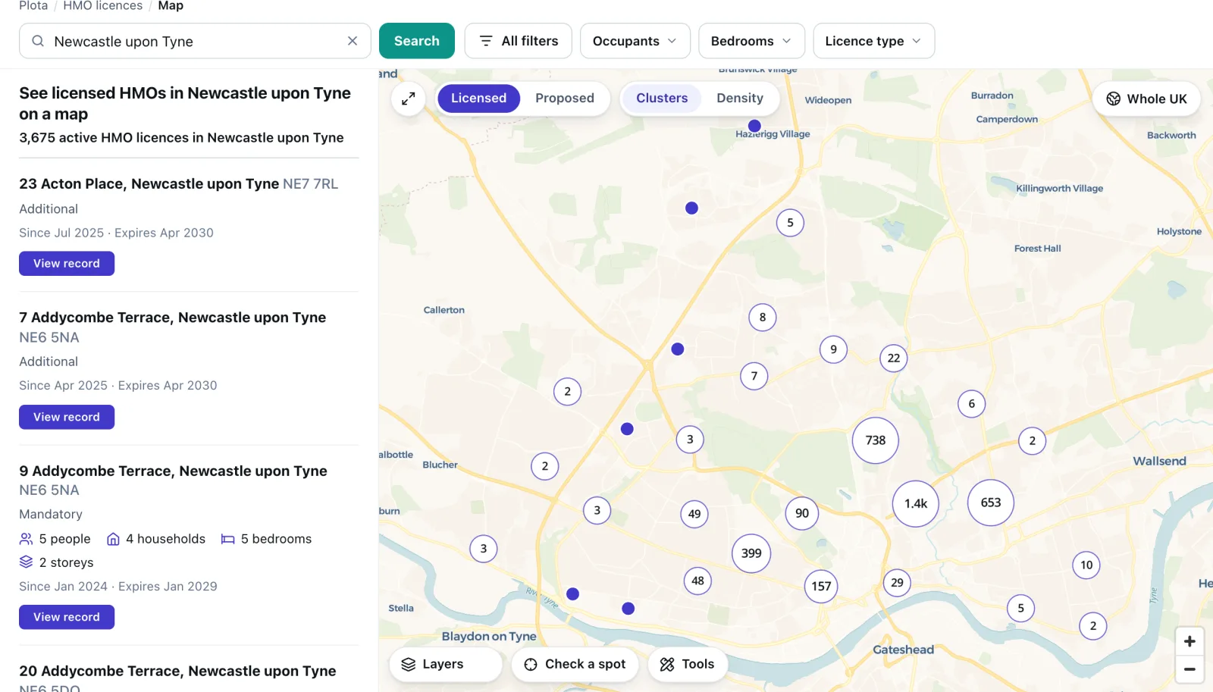
Task: Switch map to Proposed HMOs
Action: 565,99
